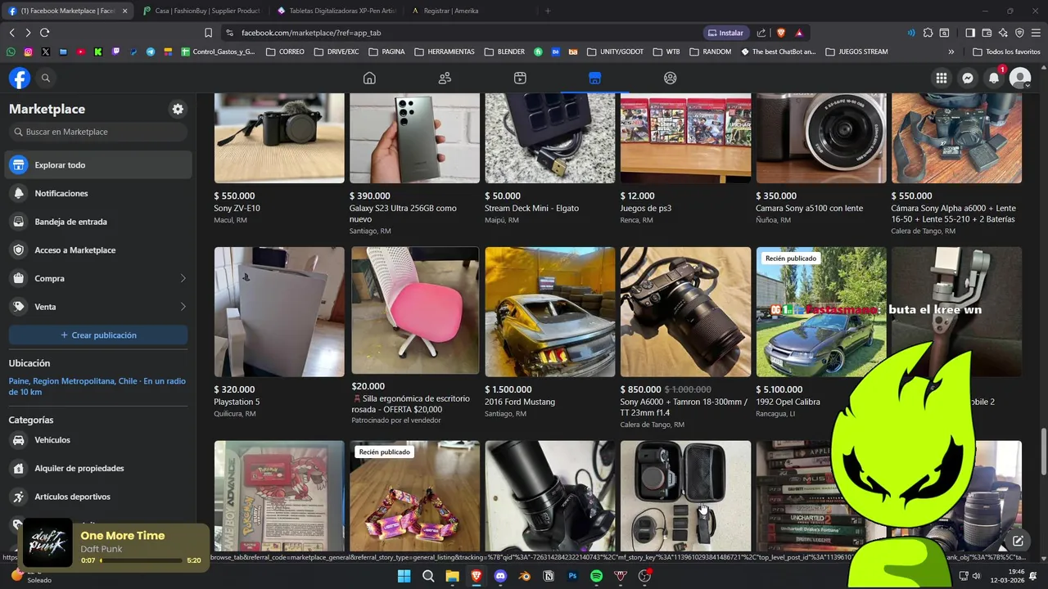Click the Facebook logo
Viewport: 1048px width, 589px height.
20,78
